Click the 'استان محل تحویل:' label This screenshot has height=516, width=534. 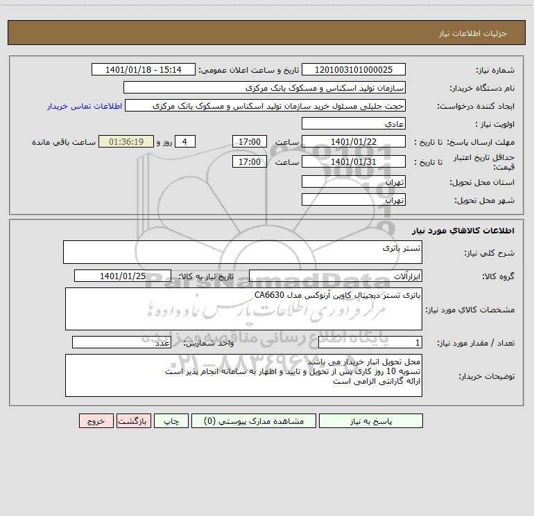482,183
